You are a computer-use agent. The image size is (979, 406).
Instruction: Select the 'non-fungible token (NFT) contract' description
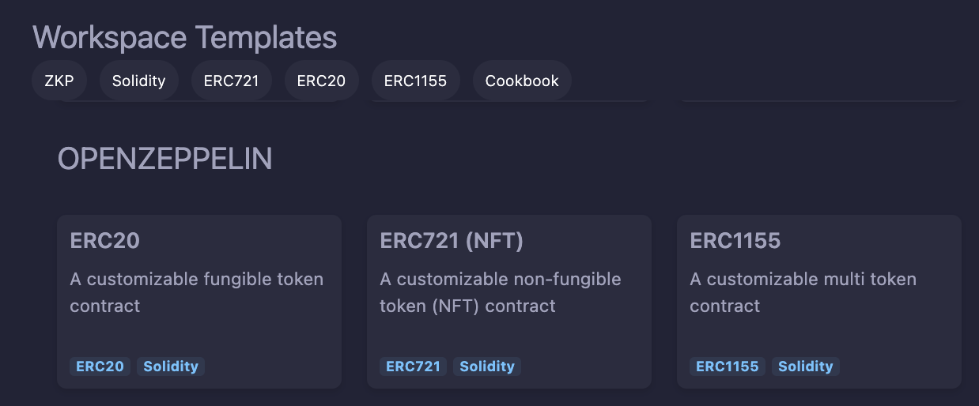500,292
